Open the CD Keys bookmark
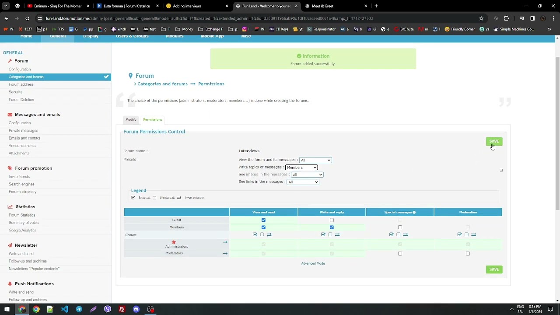Image resolution: width=560 pixels, height=315 pixels. click(x=279, y=29)
